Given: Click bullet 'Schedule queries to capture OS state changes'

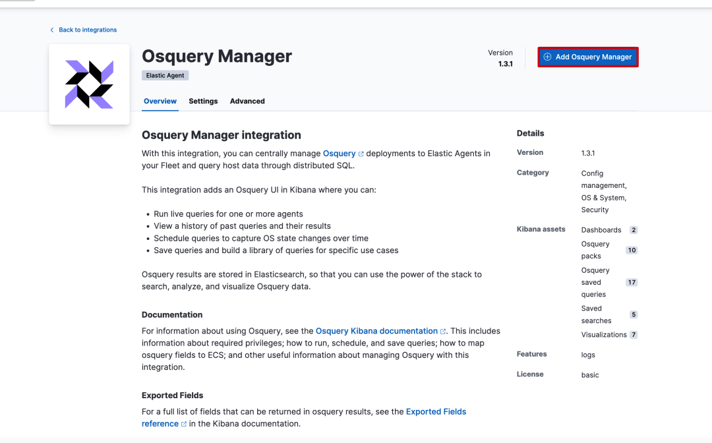Looking at the screenshot, I should tap(261, 238).
